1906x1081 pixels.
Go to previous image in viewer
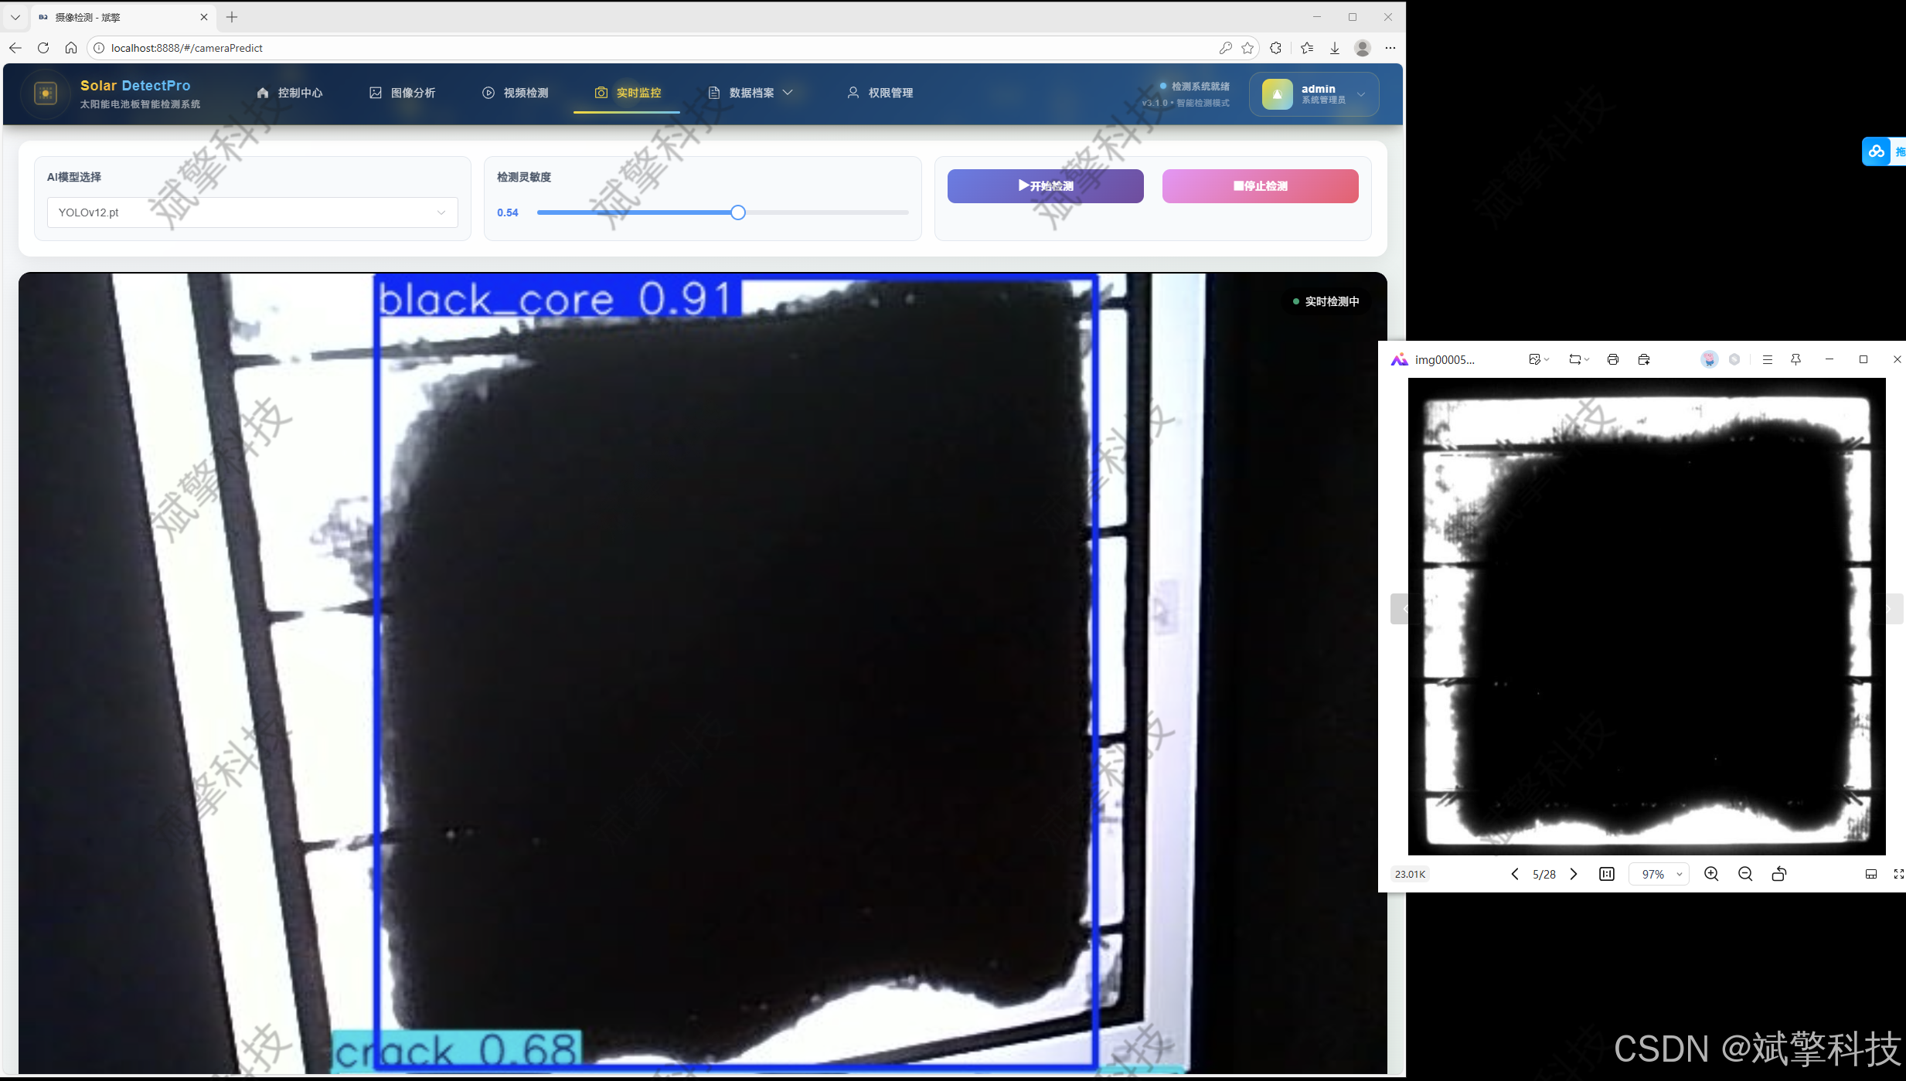coord(1515,874)
